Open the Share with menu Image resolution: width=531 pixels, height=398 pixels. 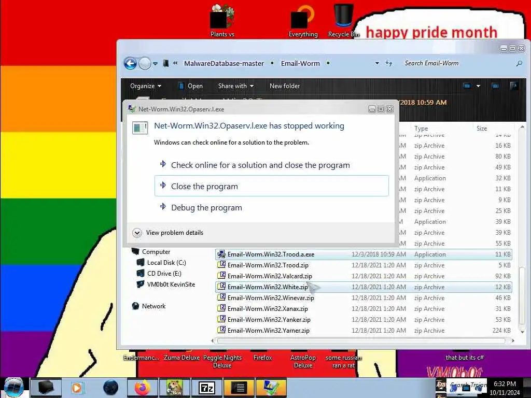[x=236, y=86]
